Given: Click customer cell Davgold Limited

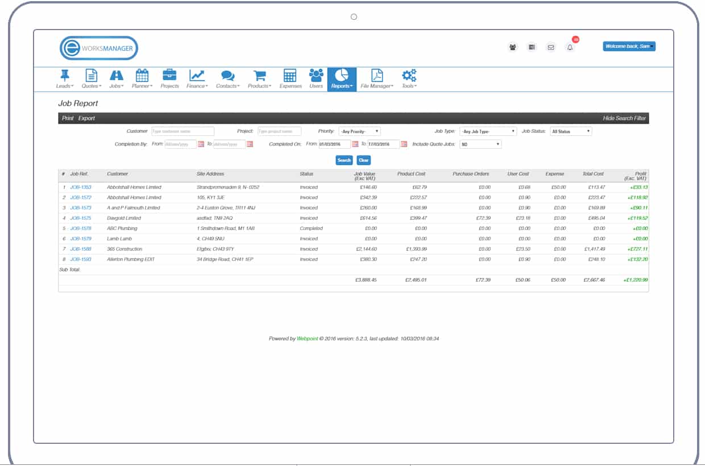Looking at the screenshot, I should coord(124,218).
